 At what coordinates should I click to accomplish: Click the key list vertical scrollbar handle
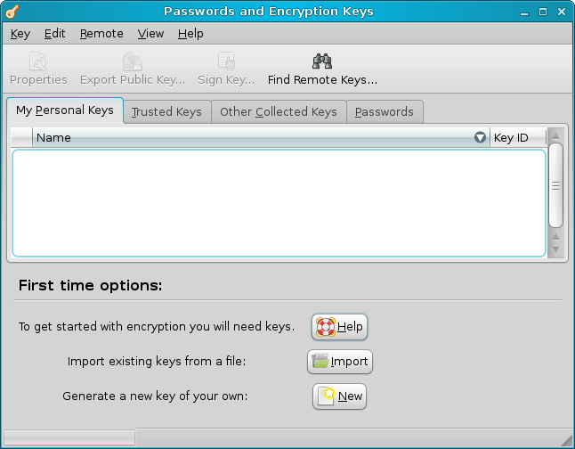(x=555, y=185)
